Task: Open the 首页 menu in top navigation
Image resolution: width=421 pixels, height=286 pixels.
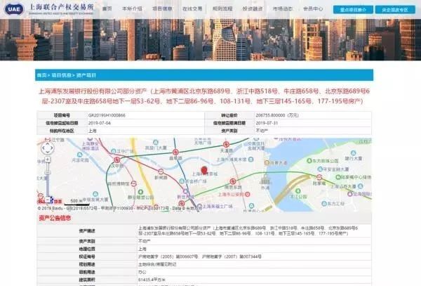Action: coord(107,8)
